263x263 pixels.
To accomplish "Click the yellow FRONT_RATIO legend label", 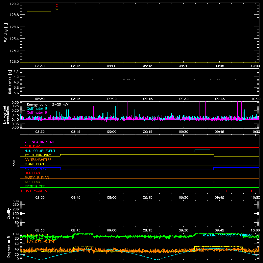I will point(37,235).
